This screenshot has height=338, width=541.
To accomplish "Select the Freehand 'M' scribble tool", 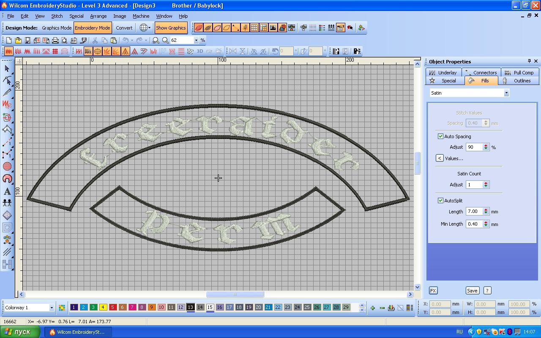I will click(x=7, y=105).
